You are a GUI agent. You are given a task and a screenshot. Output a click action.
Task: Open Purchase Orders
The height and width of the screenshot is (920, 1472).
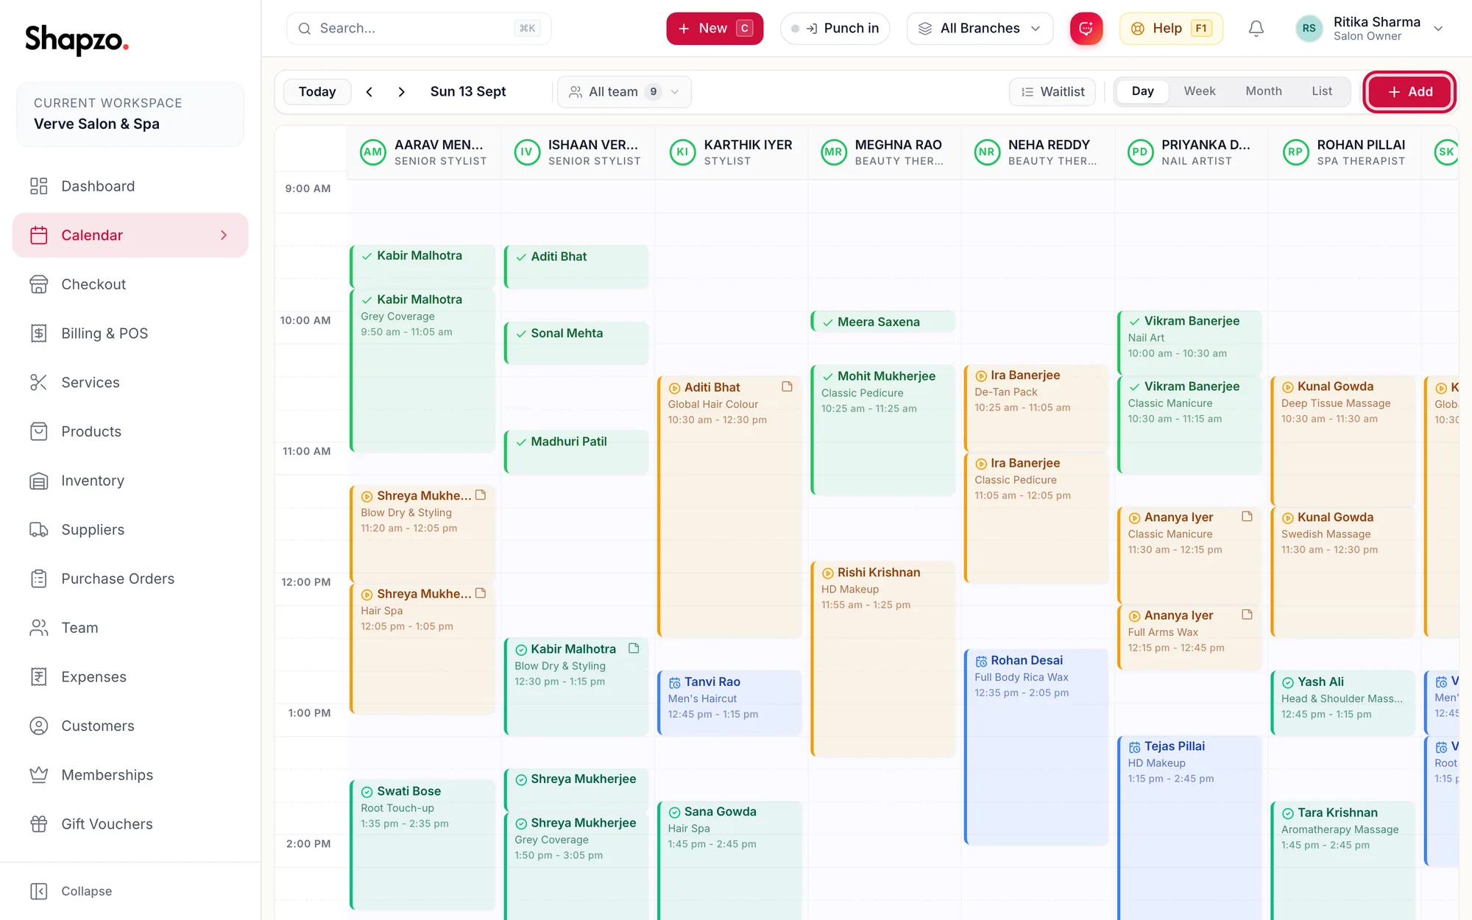coord(130,578)
